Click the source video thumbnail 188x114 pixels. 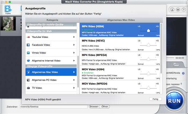pyautogui.click(x=8, y=23)
